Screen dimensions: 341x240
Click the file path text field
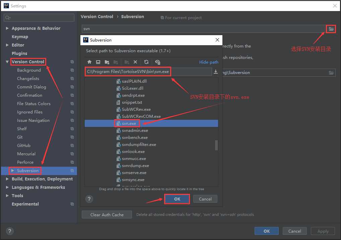(148, 72)
